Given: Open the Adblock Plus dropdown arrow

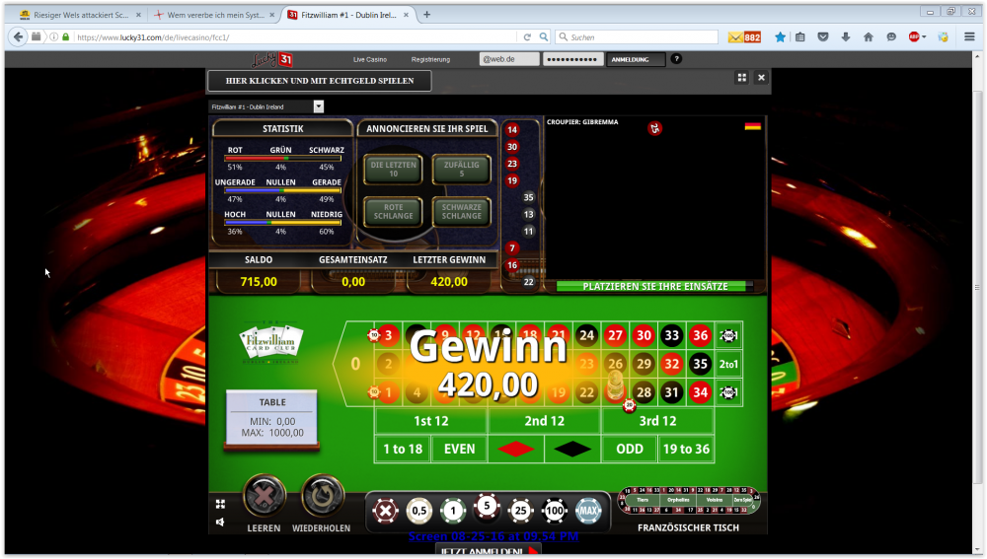Looking at the screenshot, I should point(924,37).
